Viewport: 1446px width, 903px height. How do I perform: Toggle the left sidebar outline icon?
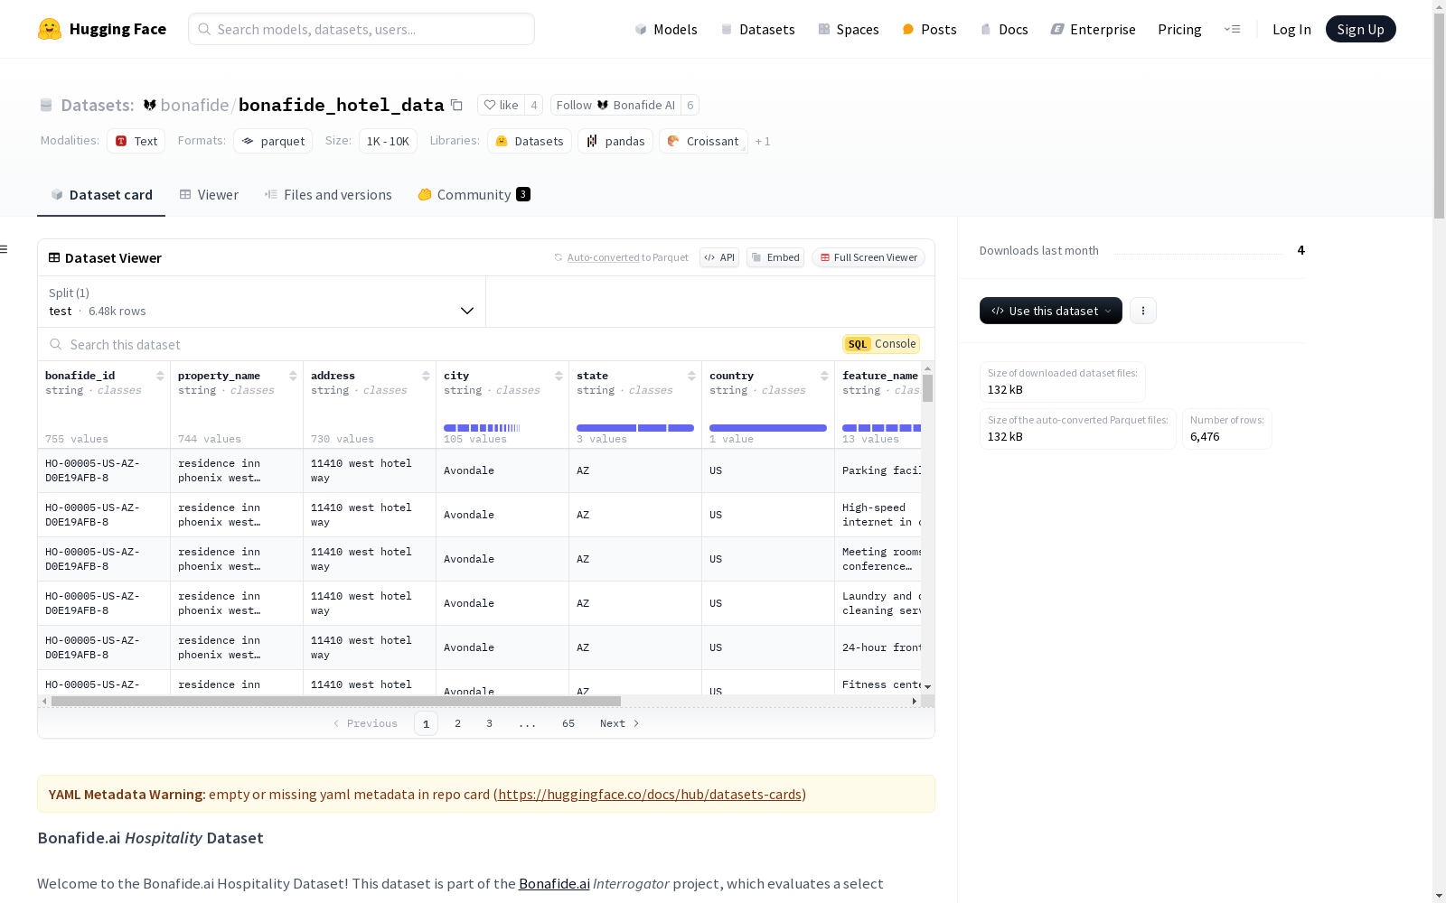tap(4, 249)
